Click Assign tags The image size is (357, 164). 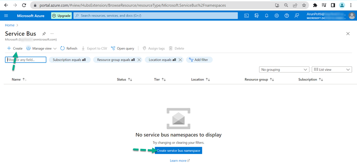tap(154, 49)
